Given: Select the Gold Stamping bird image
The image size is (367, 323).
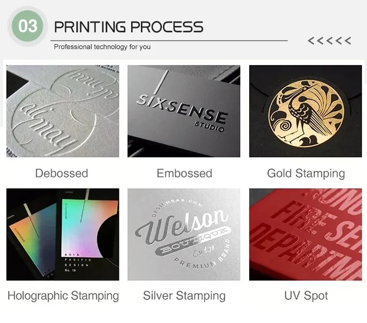Looking at the screenshot, I should click(x=305, y=111).
